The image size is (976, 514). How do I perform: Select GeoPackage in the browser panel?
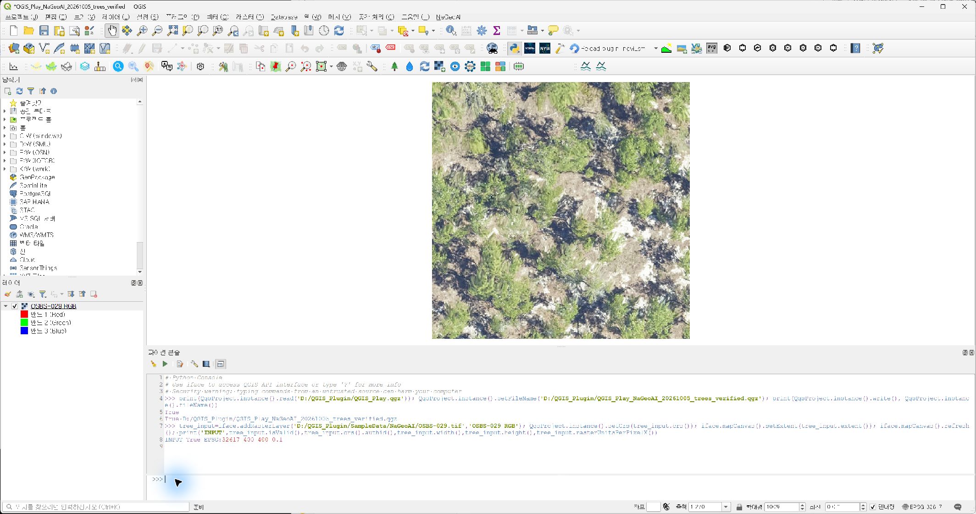pyautogui.click(x=37, y=177)
